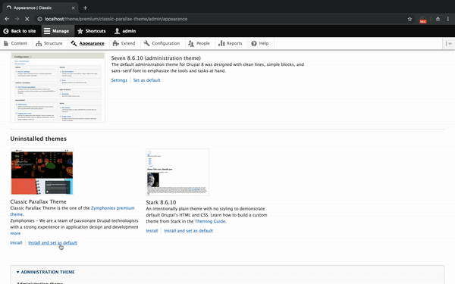Image resolution: width=455 pixels, height=284 pixels.
Task: Click the Seven 8.6.10 theme title
Action: (155, 58)
